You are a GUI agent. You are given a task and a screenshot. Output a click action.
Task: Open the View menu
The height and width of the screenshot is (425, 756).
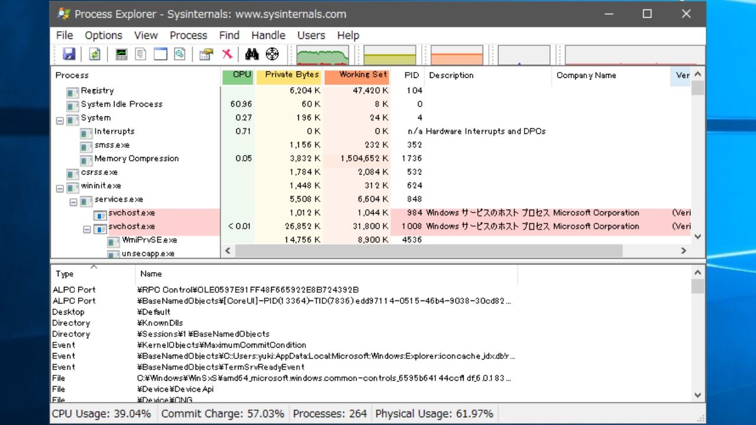click(x=145, y=35)
